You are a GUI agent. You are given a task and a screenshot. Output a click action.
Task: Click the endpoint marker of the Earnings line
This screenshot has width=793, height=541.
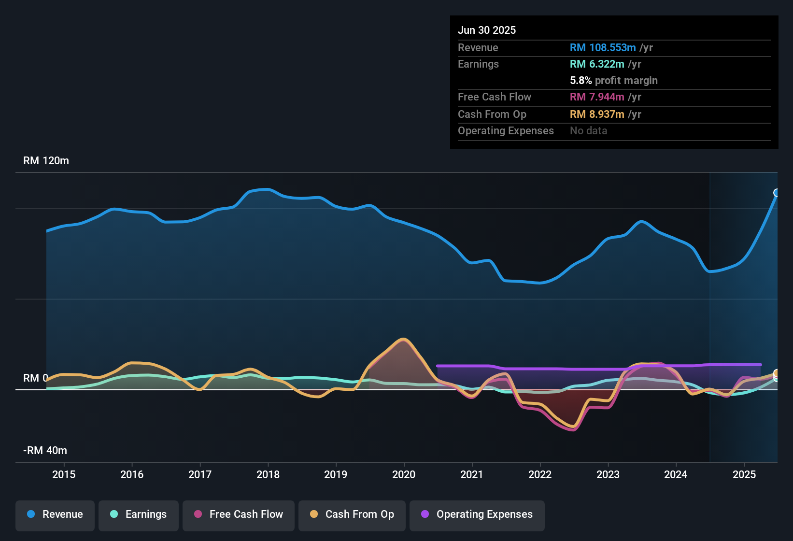[x=777, y=381]
